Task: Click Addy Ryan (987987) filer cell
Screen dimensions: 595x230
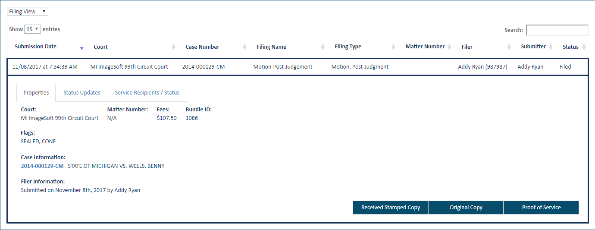Action: (x=483, y=67)
